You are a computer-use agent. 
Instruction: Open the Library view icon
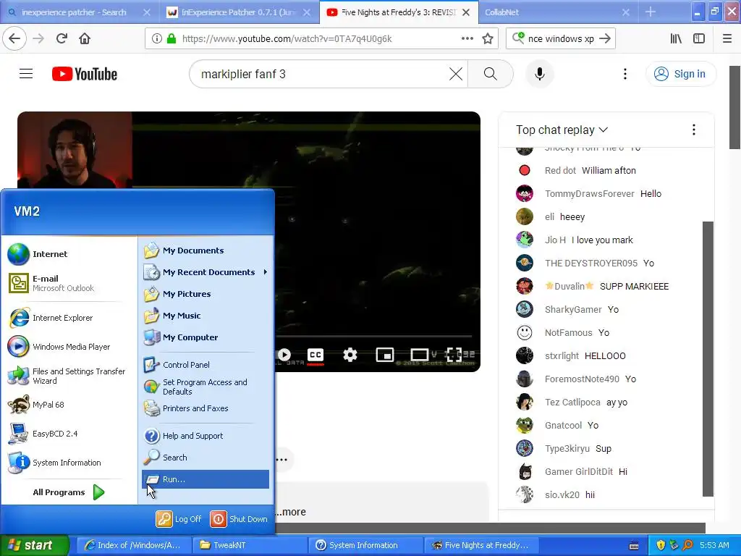click(677, 38)
